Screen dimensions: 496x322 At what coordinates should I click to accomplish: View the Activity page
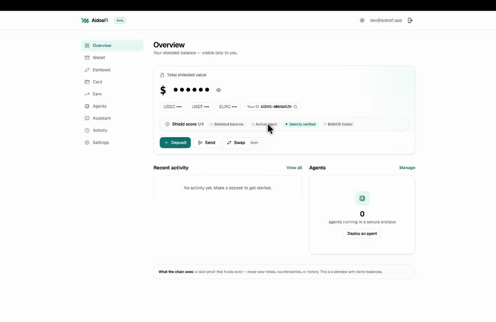pos(112,130)
